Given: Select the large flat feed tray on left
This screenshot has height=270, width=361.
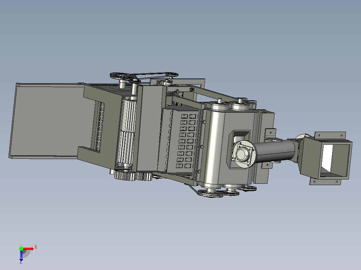Looking at the screenshot, I should (50, 120).
